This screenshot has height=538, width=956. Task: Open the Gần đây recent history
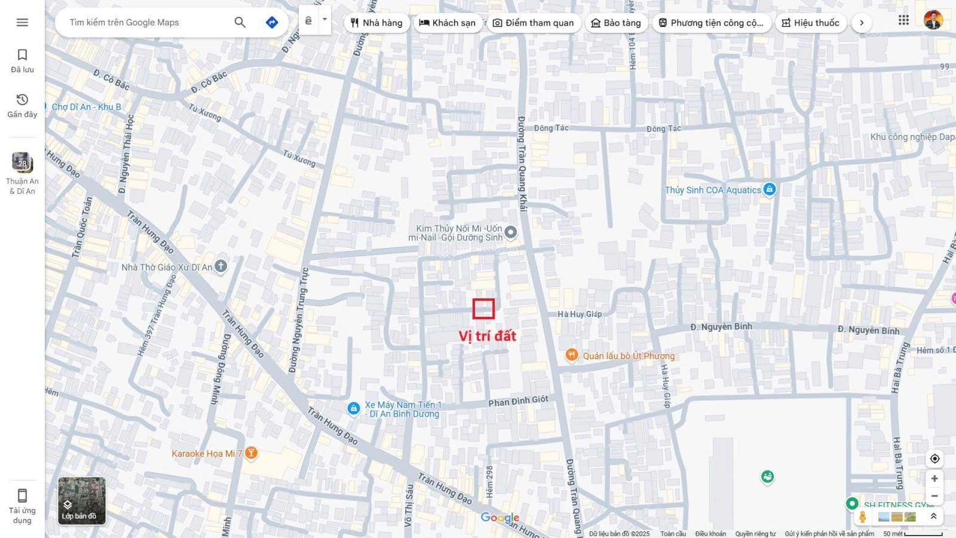22,106
